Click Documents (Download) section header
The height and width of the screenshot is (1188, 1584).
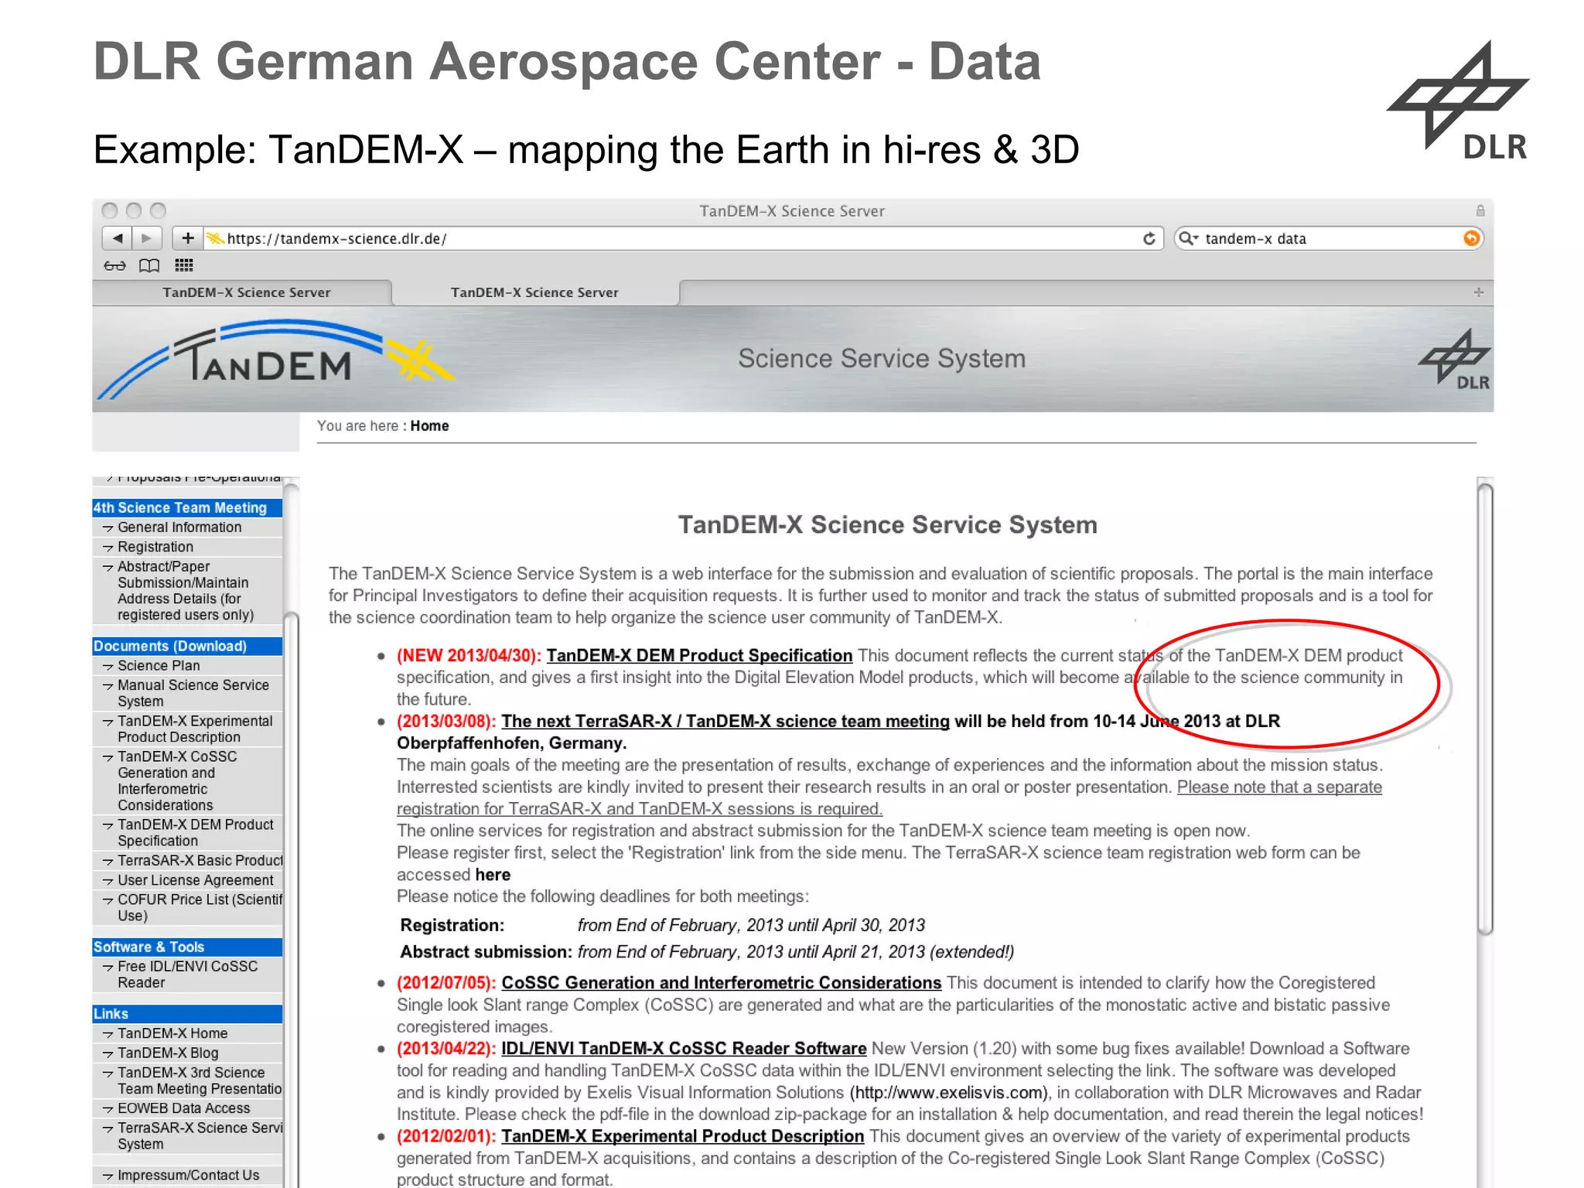(x=186, y=647)
